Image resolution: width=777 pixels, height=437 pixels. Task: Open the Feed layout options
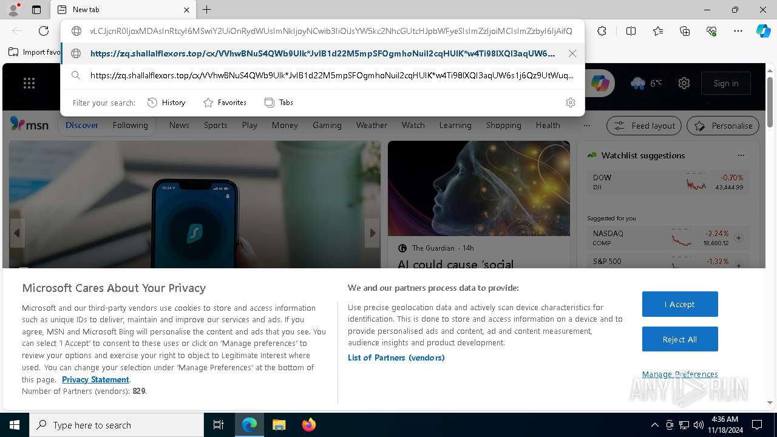(x=645, y=126)
